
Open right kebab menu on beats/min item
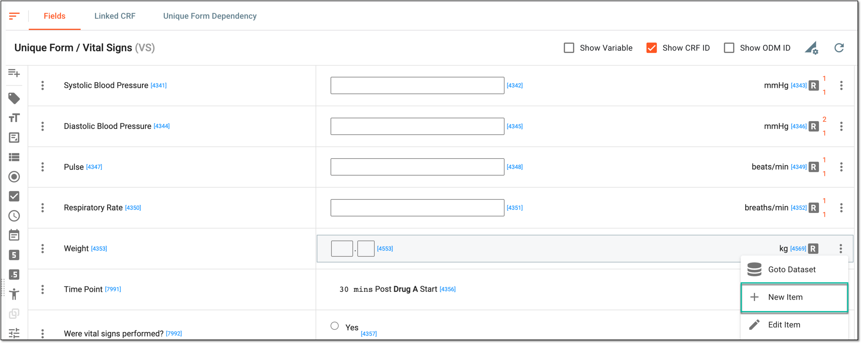tap(841, 167)
